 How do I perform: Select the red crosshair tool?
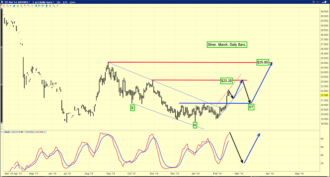(4, 6)
